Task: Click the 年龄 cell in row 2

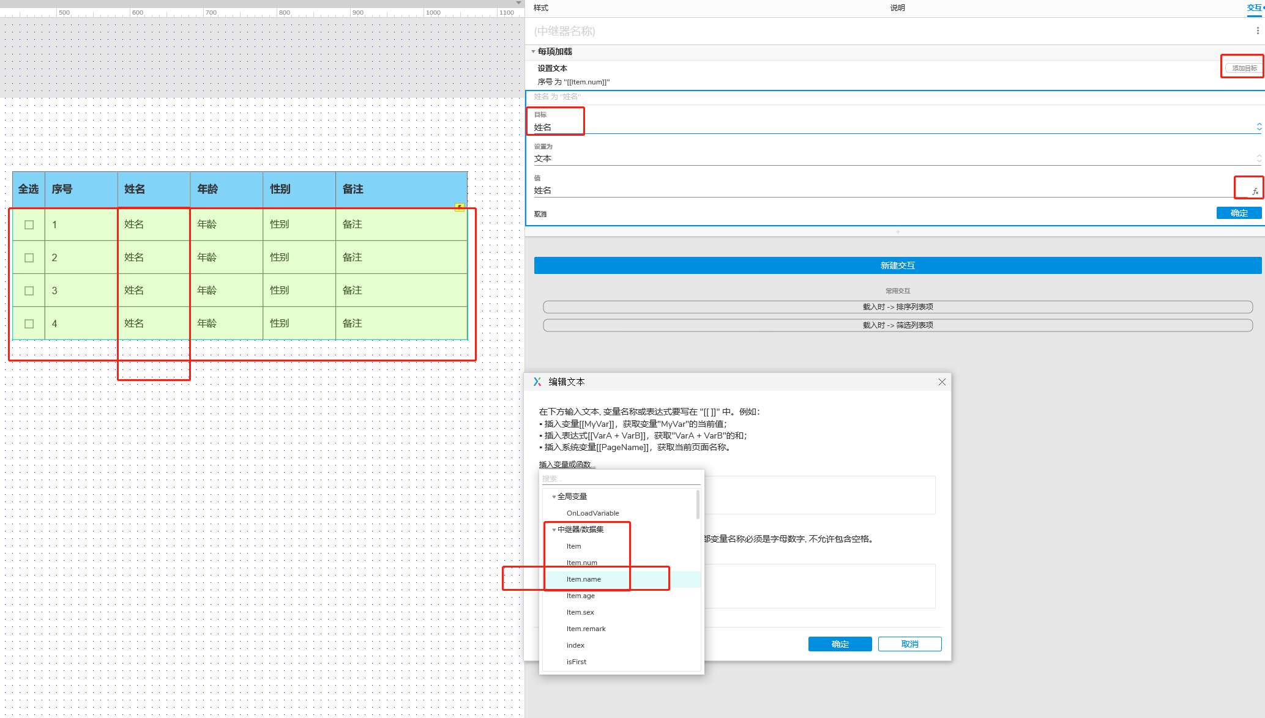Action: (227, 257)
